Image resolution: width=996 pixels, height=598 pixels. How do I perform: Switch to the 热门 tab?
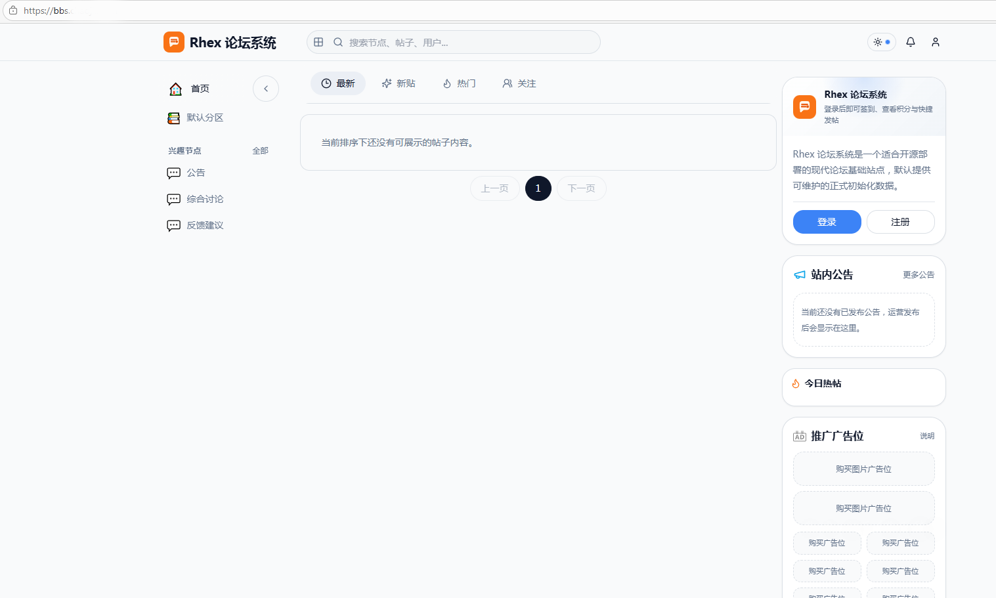point(459,83)
